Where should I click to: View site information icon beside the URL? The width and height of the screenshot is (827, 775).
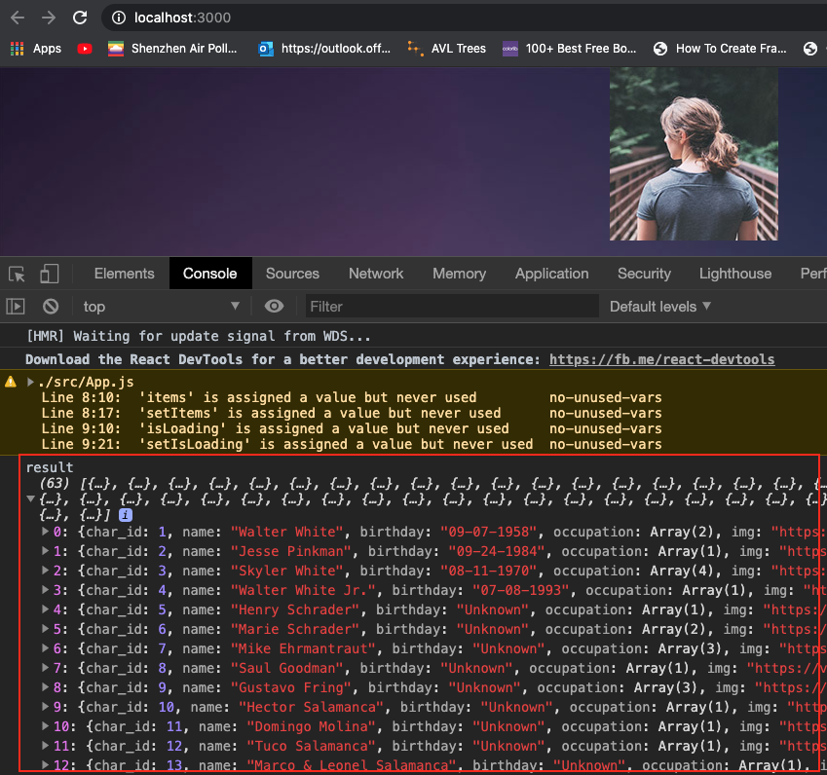point(119,18)
